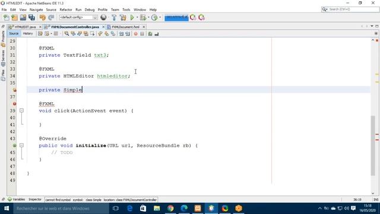The image size is (380, 214).
Task: Click the Stop Macro Recording icon
Action: point(142,34)
